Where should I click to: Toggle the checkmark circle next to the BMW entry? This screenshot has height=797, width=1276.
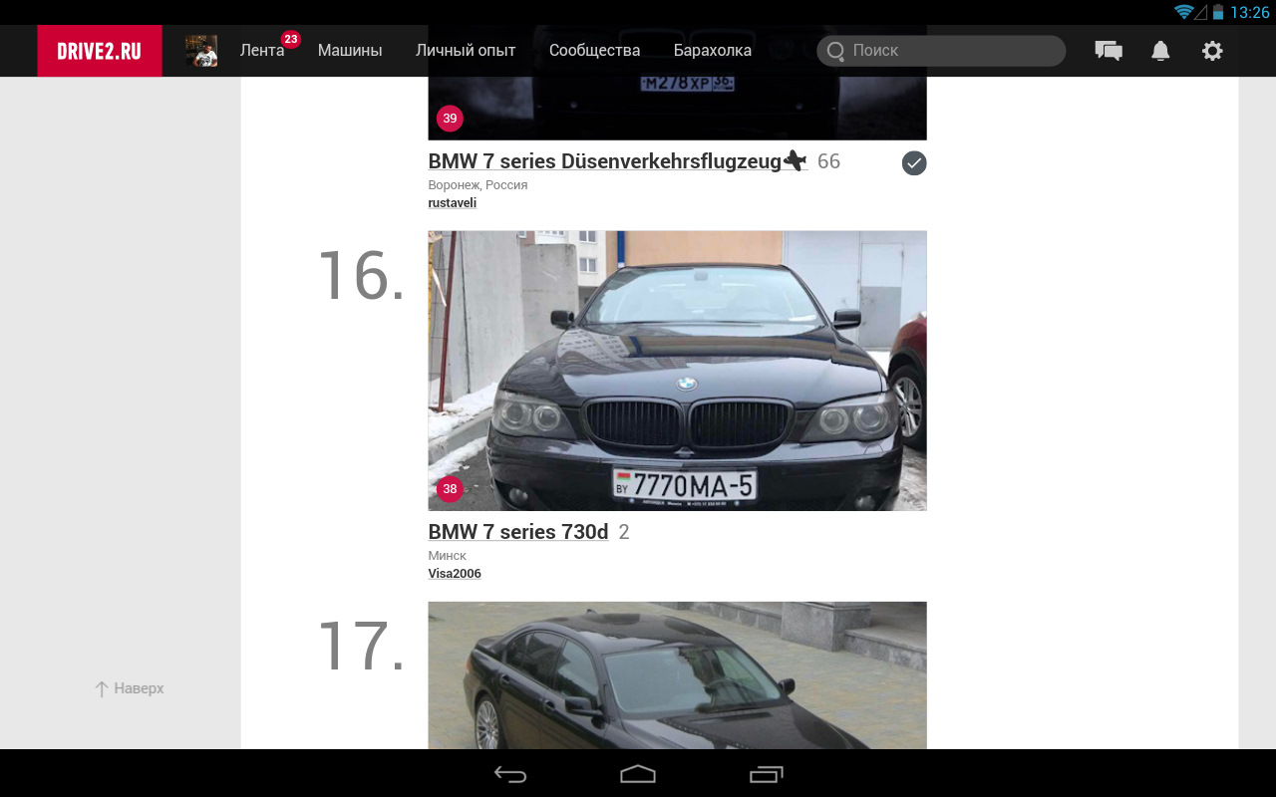coord(913,161)
